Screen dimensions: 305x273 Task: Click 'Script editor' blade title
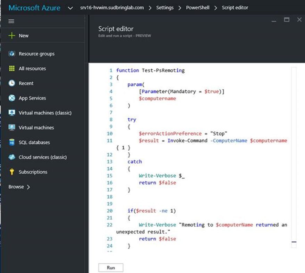coord(116,29)
